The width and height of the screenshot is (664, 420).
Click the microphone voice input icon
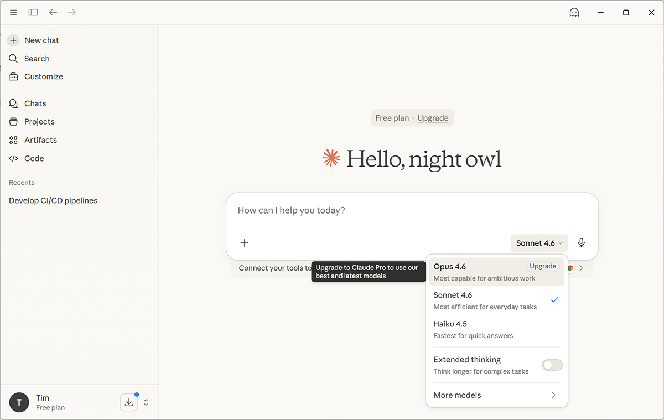tap(581, 243)
